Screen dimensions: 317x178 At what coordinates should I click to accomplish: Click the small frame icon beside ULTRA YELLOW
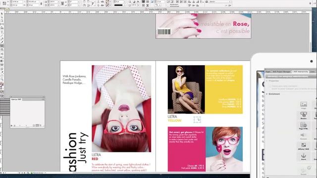197,120
